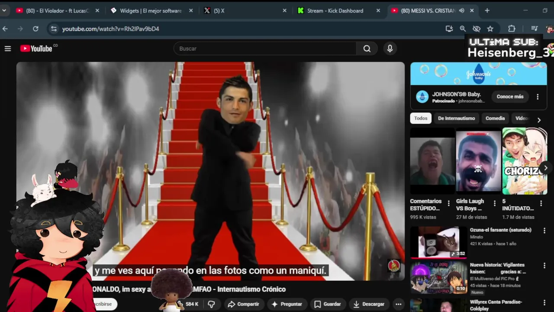Open a new browser tab
Image resolution: width=554 pixels, height=312 pixels.
487,10
